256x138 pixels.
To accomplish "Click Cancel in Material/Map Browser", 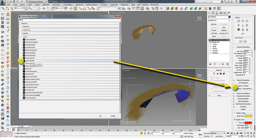I will pos(113,116).
